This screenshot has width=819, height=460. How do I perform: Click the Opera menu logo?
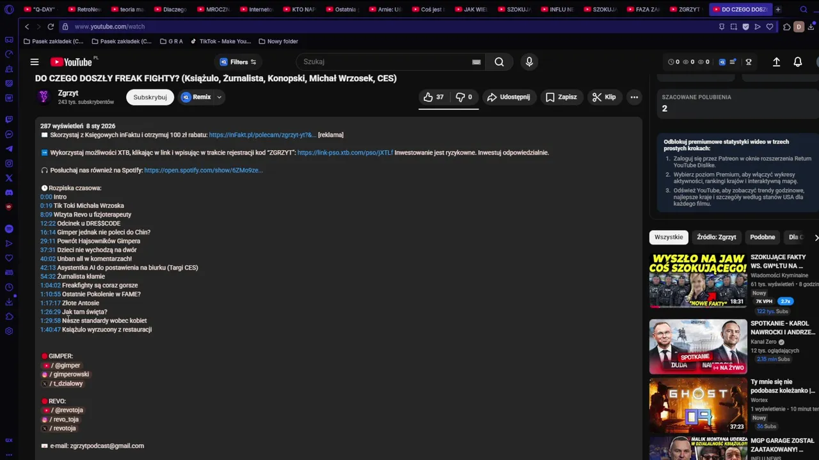coord(9,10)
